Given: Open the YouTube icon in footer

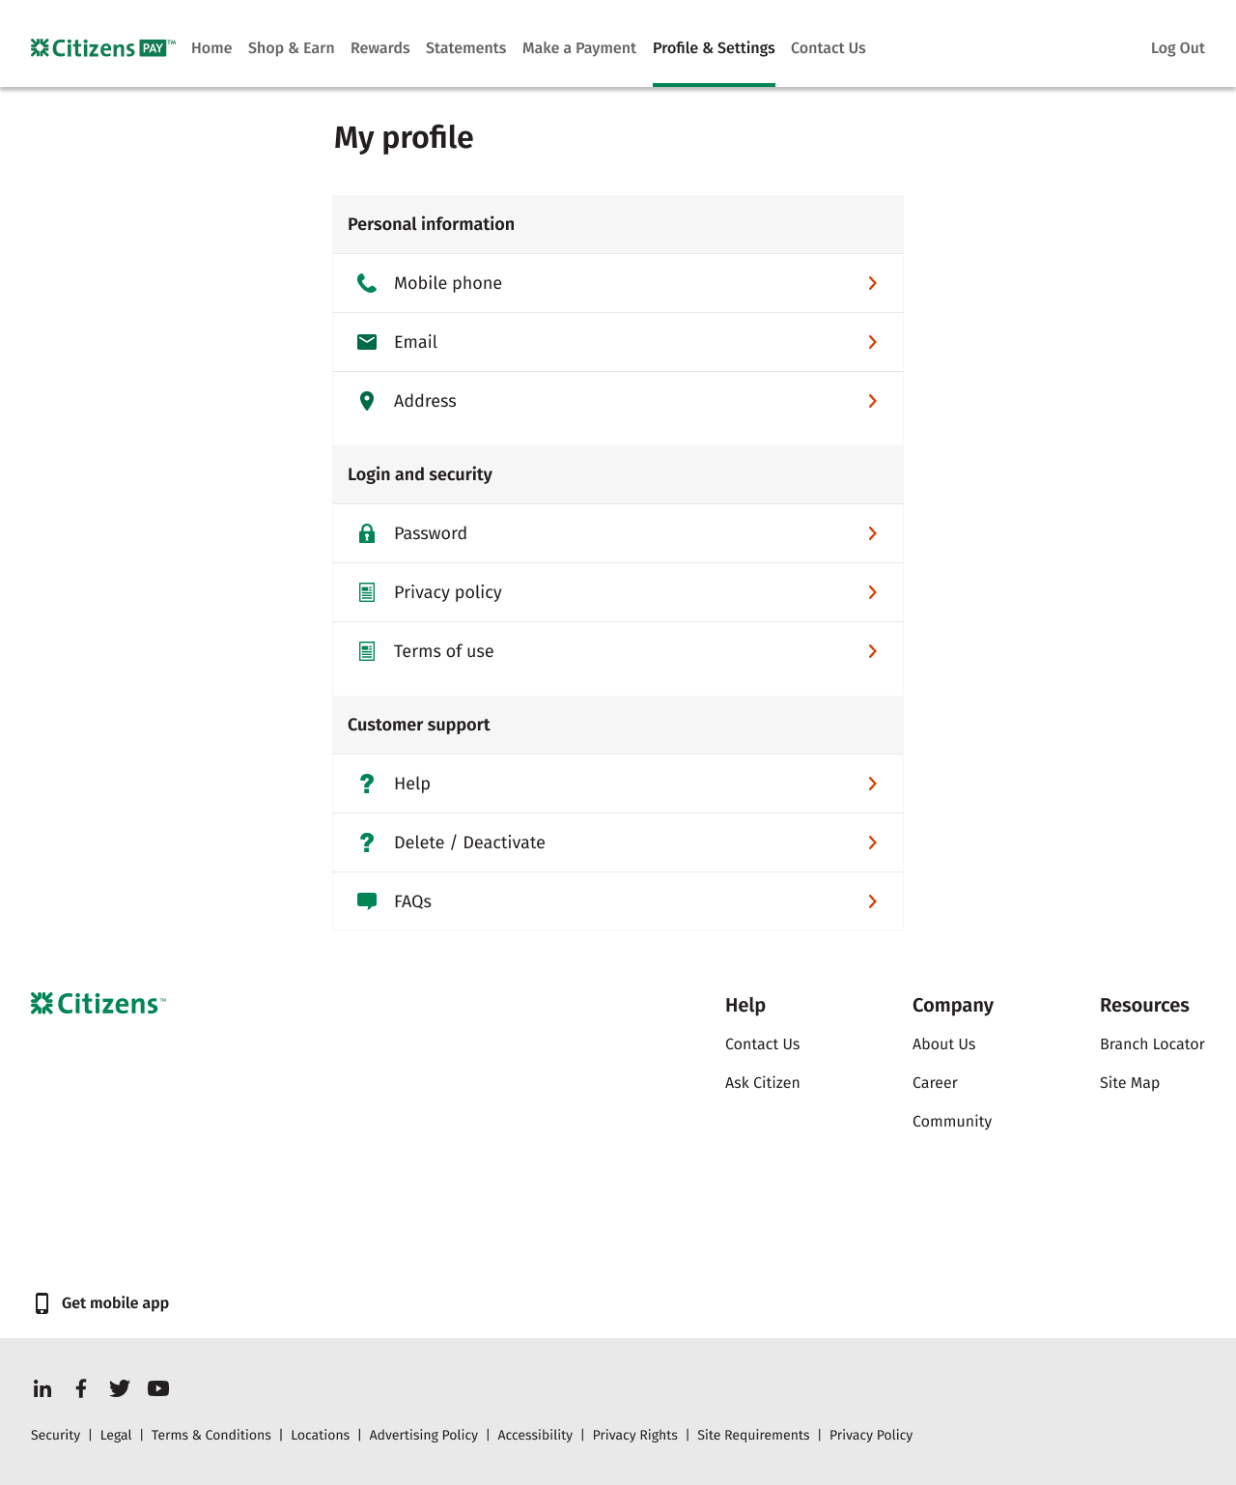Looking at the screenshot, I should [x=158, y=1388].
